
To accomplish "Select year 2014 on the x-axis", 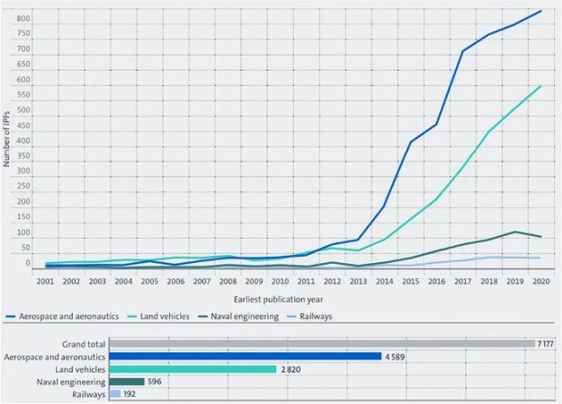I will click(x=384, y=281).
